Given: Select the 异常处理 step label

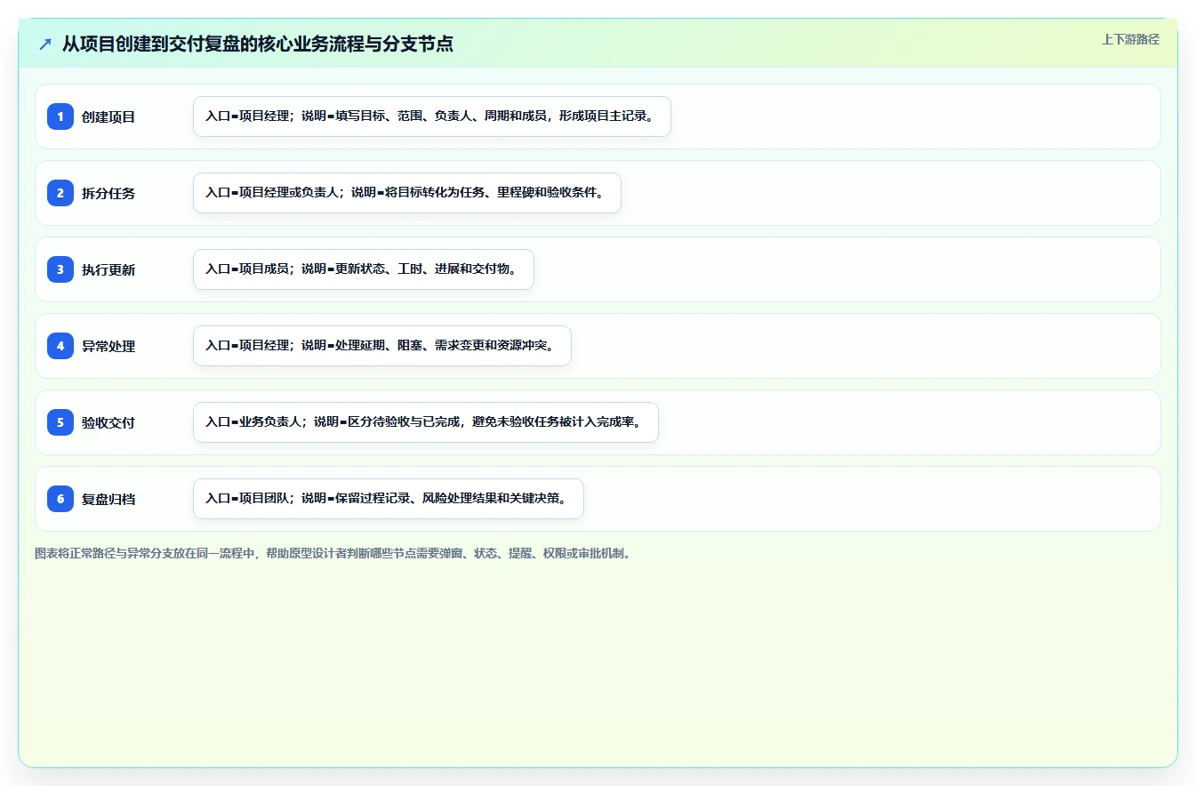Looking at the screenshot, I should tap(108, 346).
